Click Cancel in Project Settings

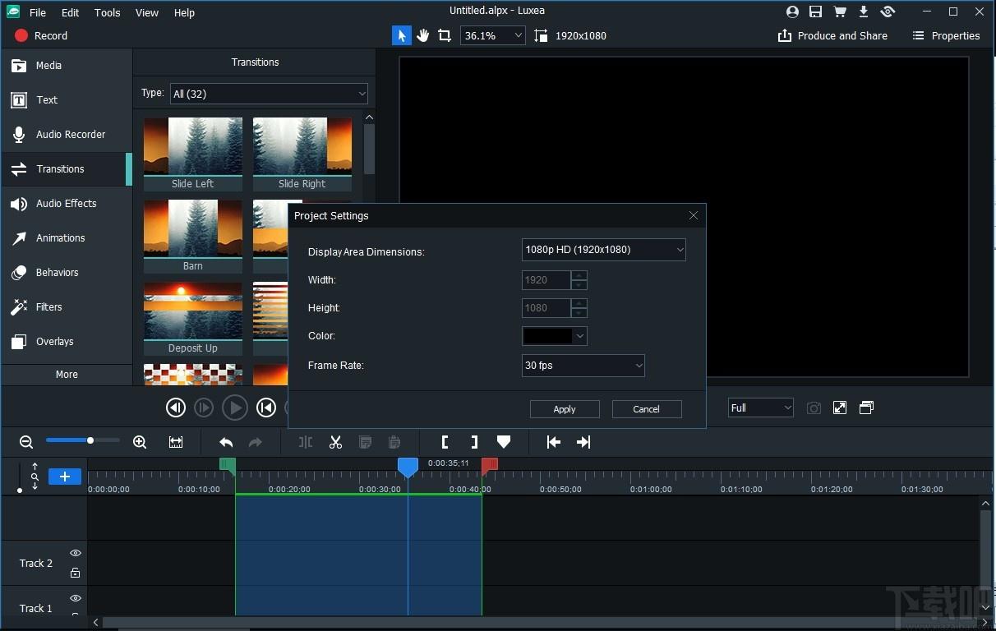point(647,409)
